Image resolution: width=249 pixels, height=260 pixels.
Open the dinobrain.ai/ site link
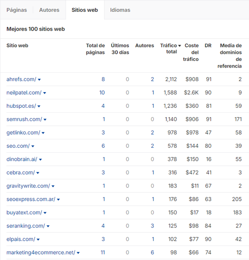pos(22,159)
